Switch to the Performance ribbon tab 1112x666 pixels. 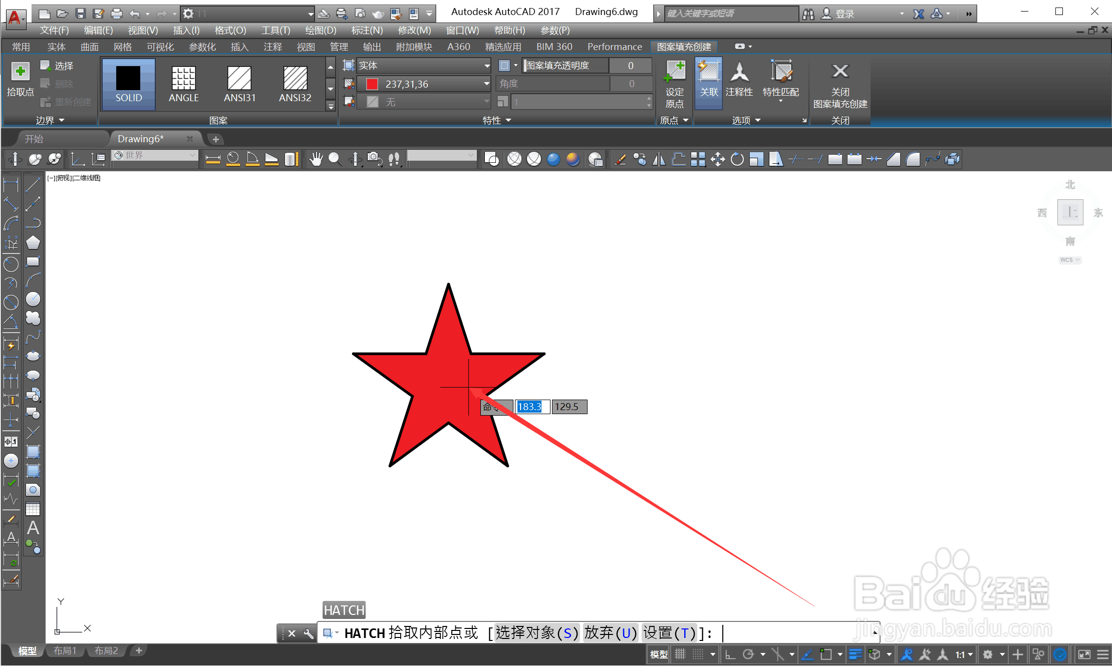[615, 46]
